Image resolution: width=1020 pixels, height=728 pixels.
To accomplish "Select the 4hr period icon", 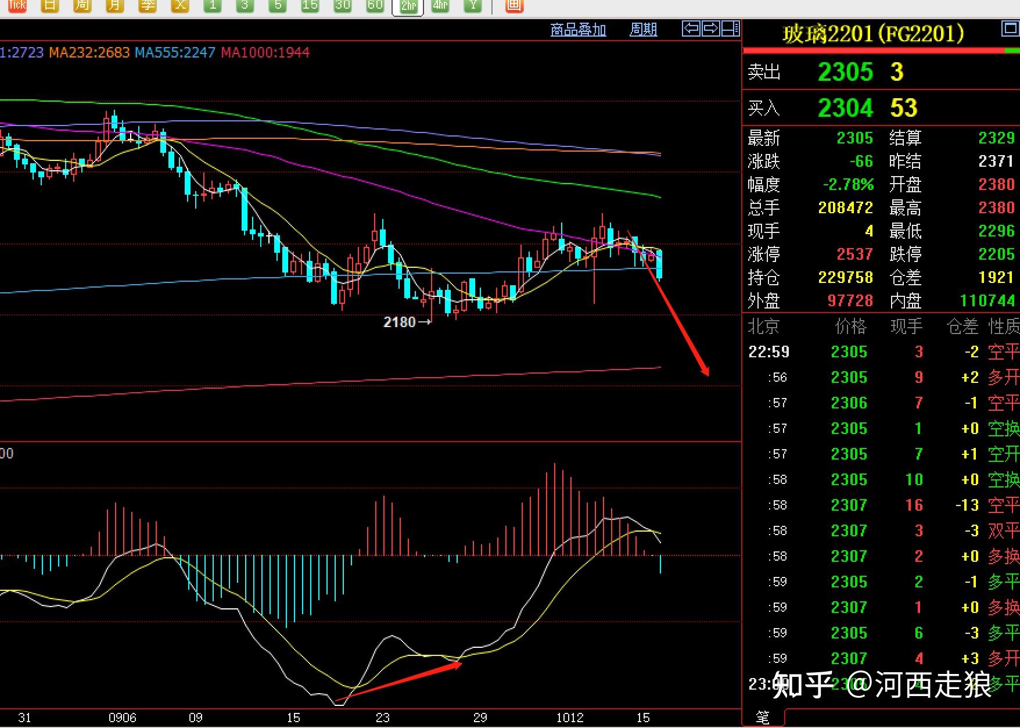I will [x=440, y=6].
